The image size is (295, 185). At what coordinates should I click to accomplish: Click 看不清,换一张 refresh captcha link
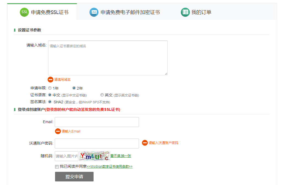pos(121,156)
